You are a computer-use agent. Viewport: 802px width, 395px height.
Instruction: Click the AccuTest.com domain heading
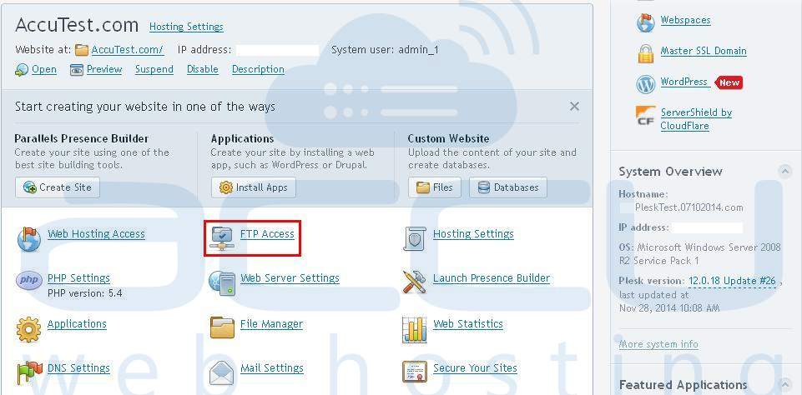coord(77,24)
